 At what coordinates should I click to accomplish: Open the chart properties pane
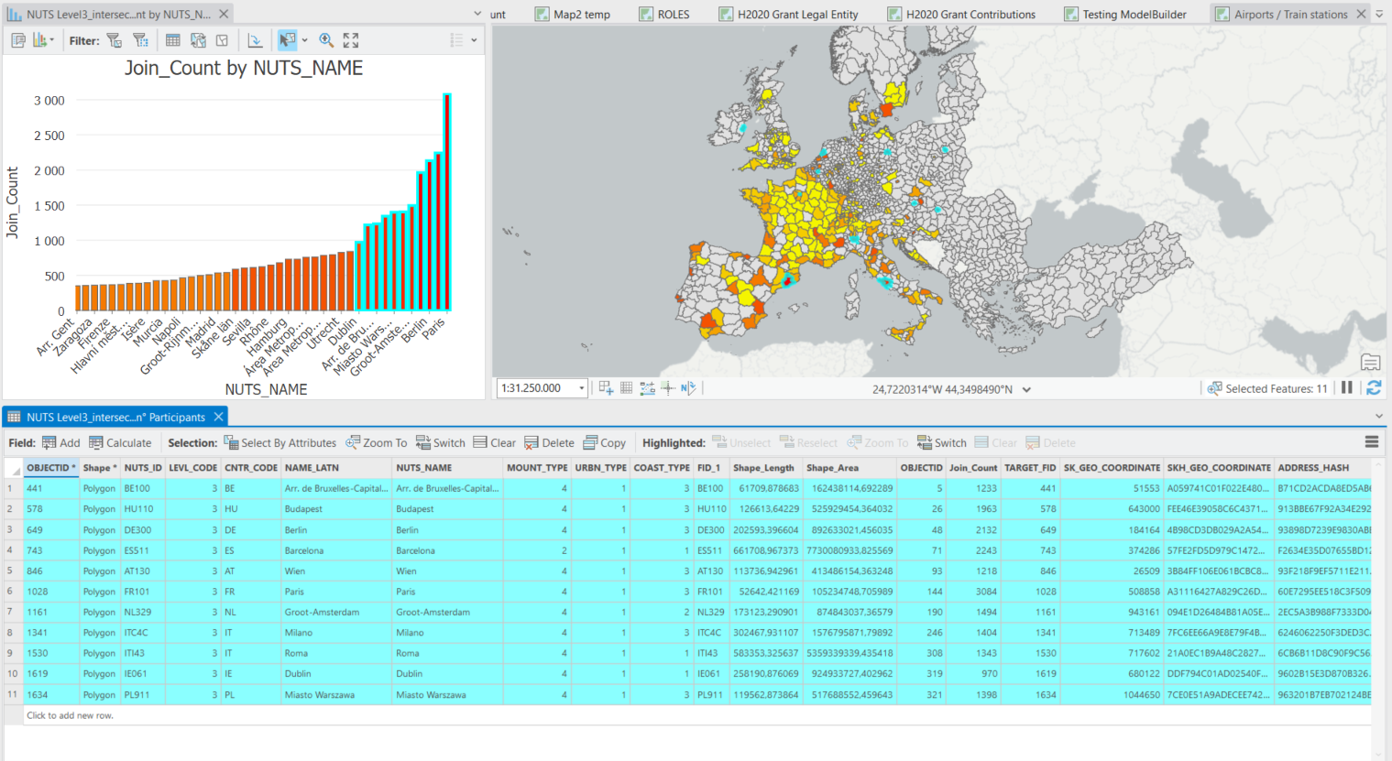click(19, 39)
